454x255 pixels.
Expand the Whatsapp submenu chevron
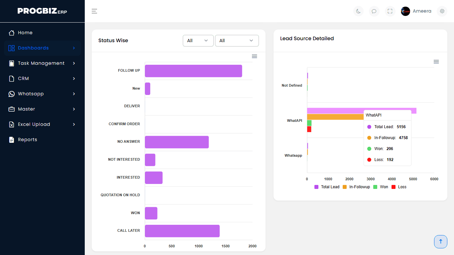74,94
